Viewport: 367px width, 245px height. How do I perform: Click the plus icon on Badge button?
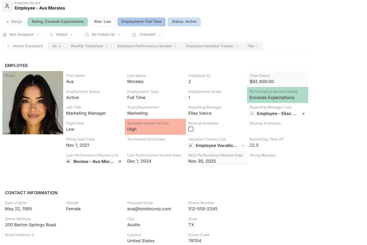pos(7,21)
